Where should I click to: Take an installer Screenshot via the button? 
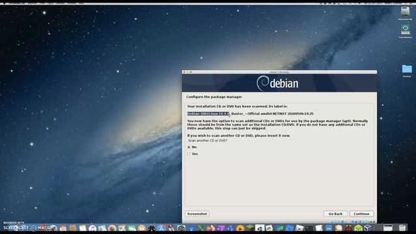pos(197,214)
